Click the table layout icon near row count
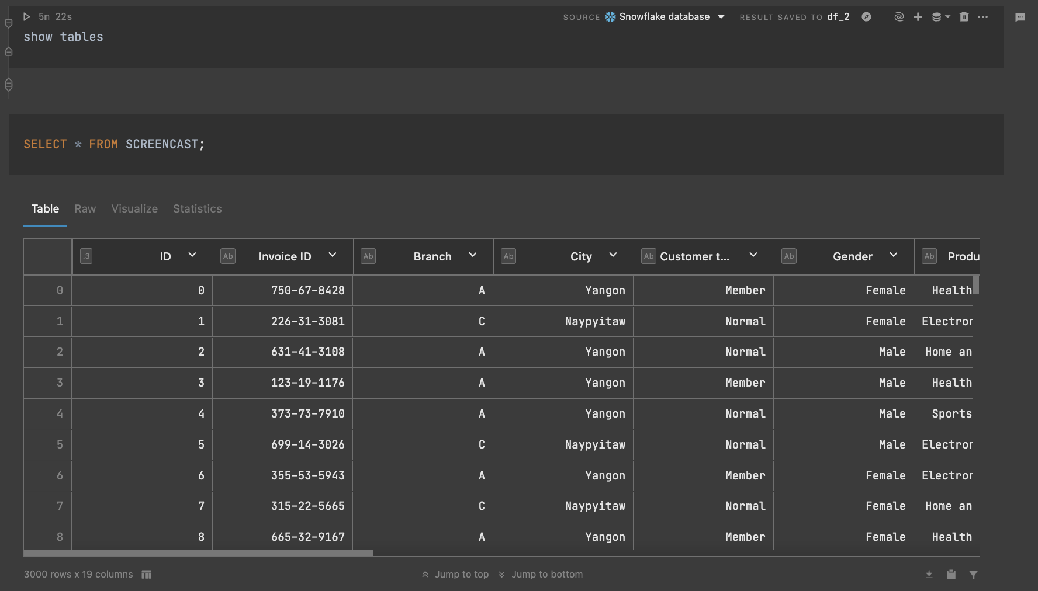Image resolution: width=1038 pixels, height=591 pixels. [x=146, y=575]
